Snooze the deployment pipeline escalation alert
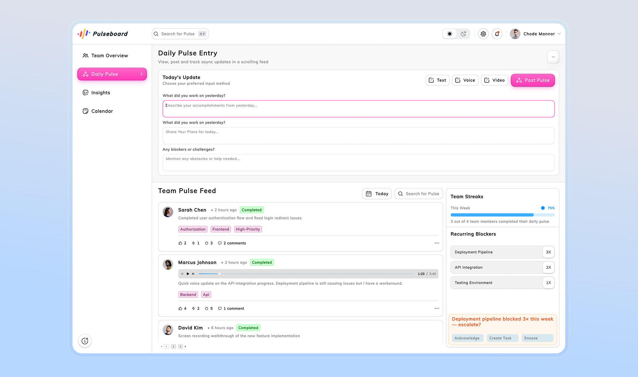 (x=537, y=338)
